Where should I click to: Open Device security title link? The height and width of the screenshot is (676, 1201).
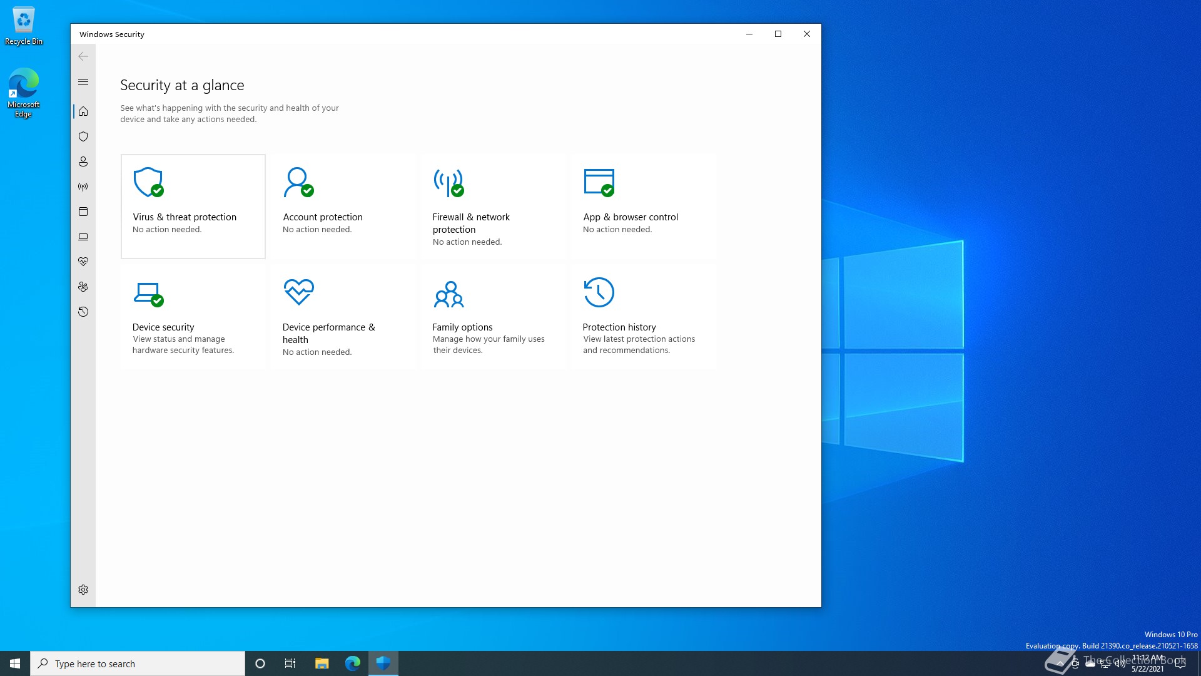(163, 327)
